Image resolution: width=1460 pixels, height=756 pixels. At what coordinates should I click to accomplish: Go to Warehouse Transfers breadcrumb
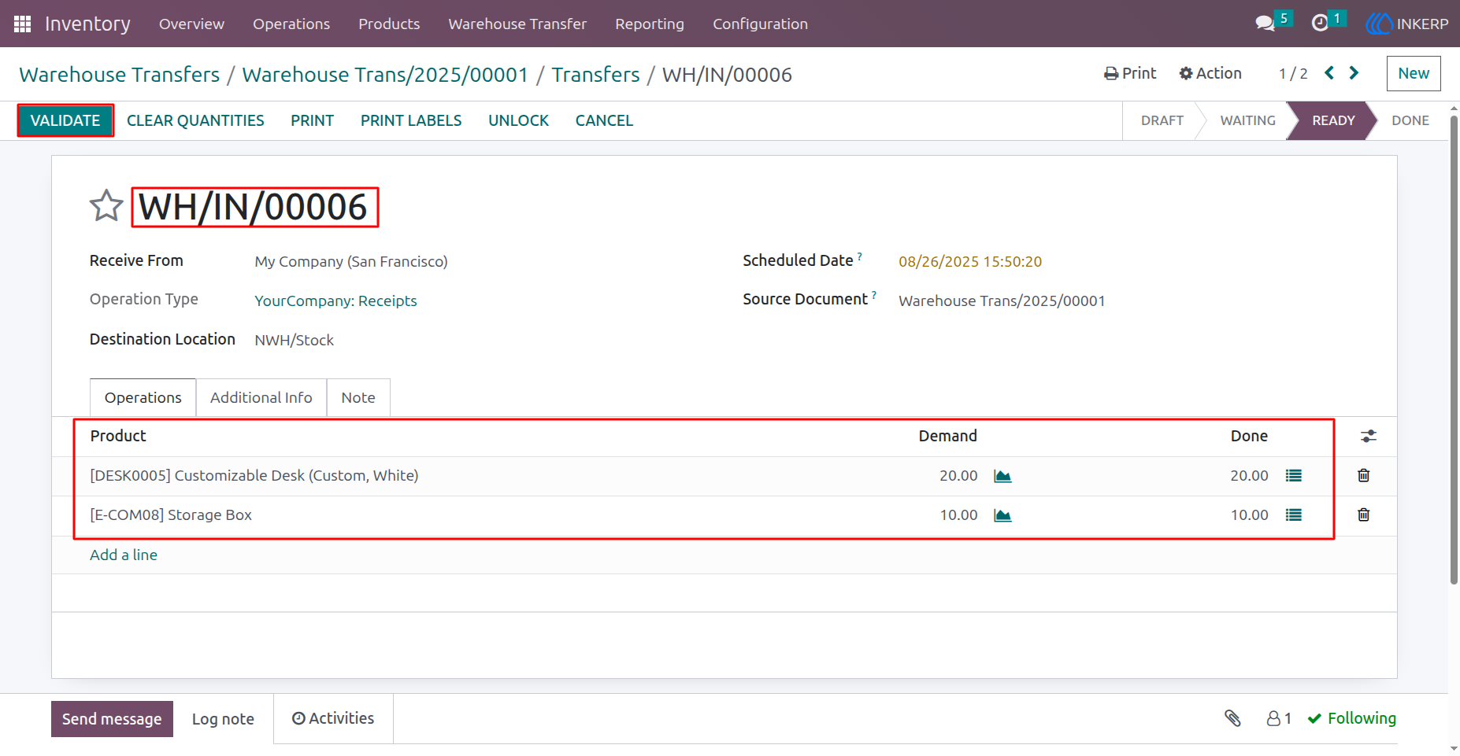click(120, 75)
